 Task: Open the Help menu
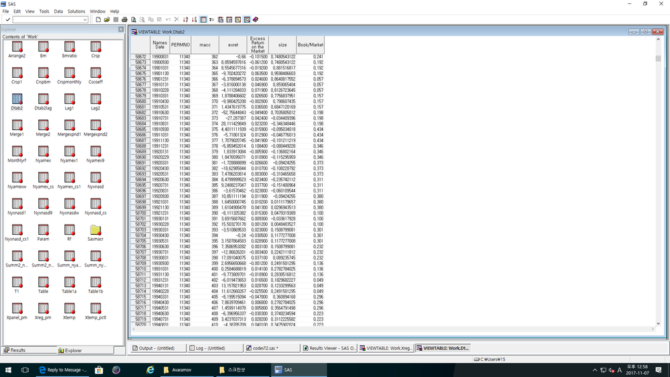[x=115, y=11]
